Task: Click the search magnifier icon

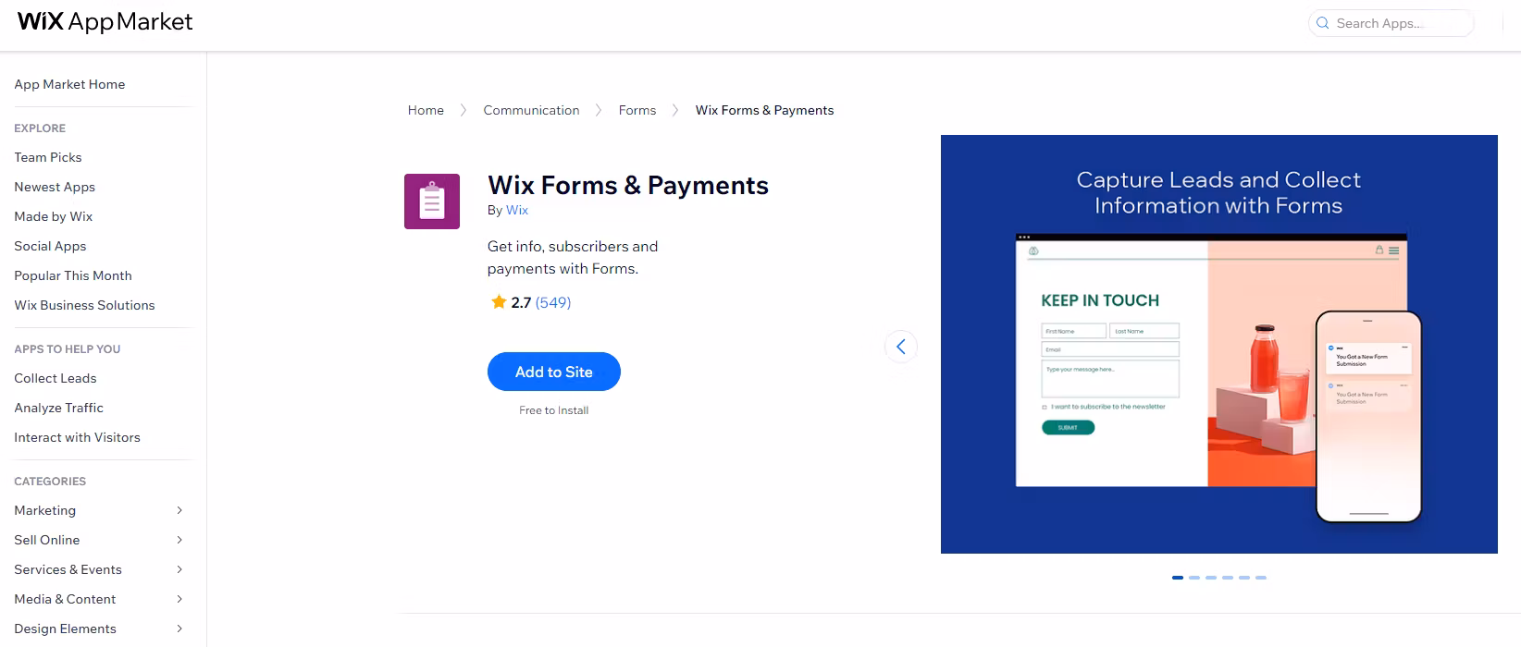Action: [x=1322, y=22]
